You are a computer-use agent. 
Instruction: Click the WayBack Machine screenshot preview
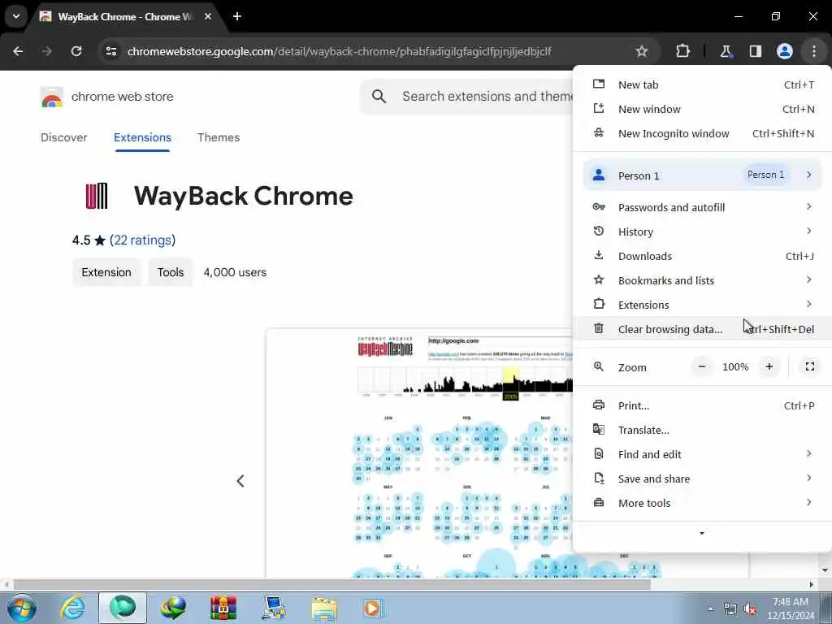[419, 453]
